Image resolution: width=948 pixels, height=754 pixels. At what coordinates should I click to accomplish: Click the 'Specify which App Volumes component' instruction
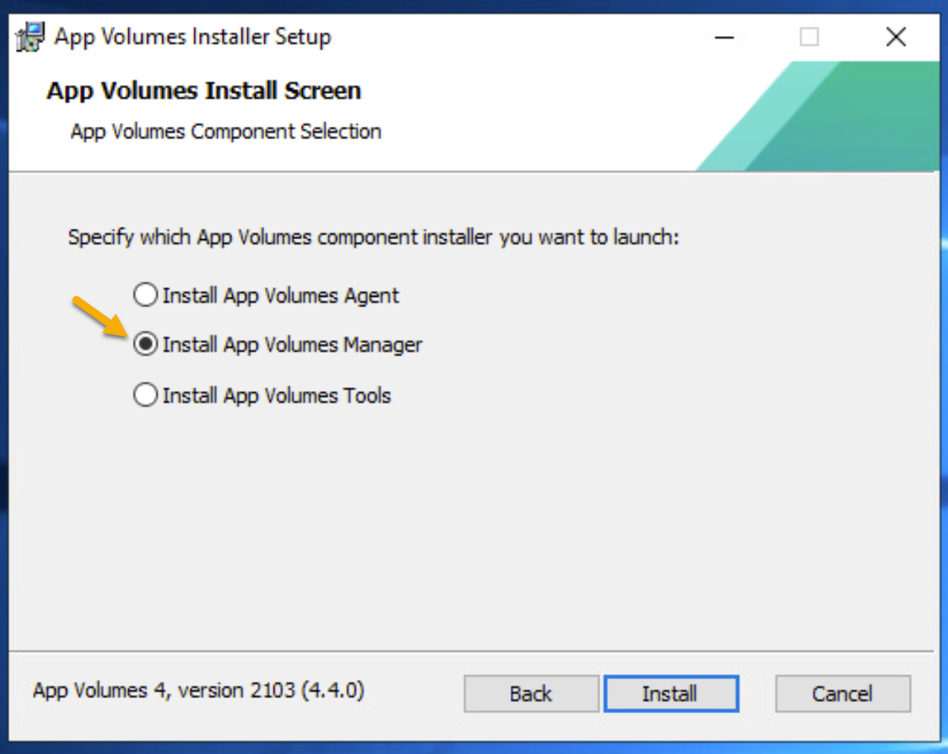click(x=374, y=237)
